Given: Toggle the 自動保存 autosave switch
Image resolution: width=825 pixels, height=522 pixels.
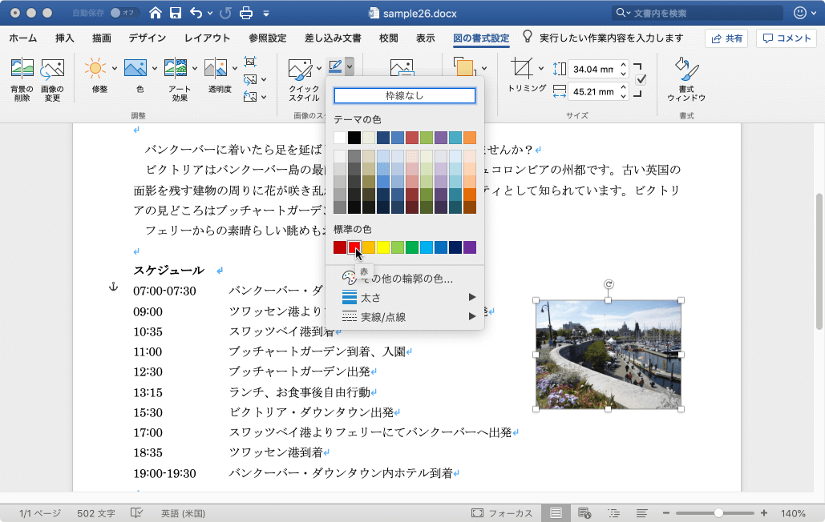Looking at the screenshot, I should pyautogui.click(x=124, y=13).
